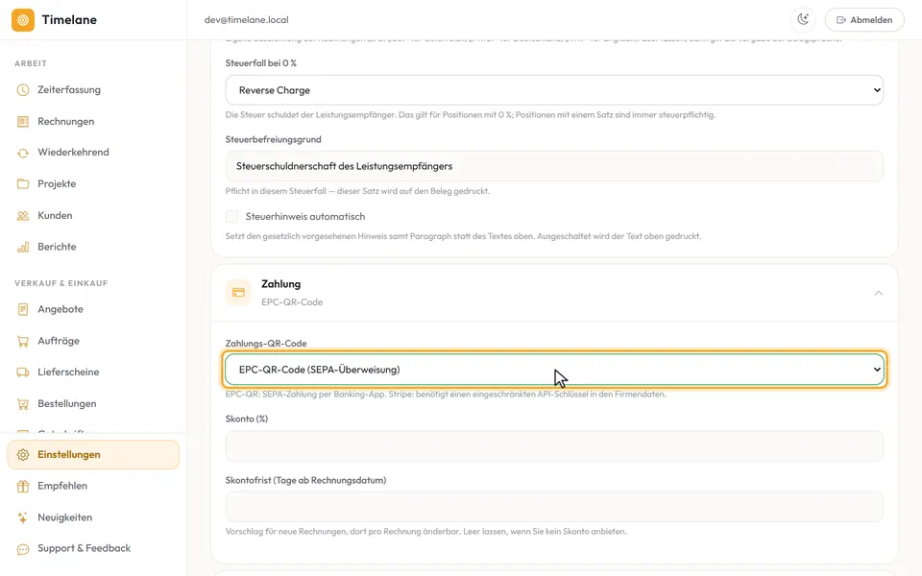Click the Bestellungen cart icon
Screen dimensions: 922x576
coord(23,404)
